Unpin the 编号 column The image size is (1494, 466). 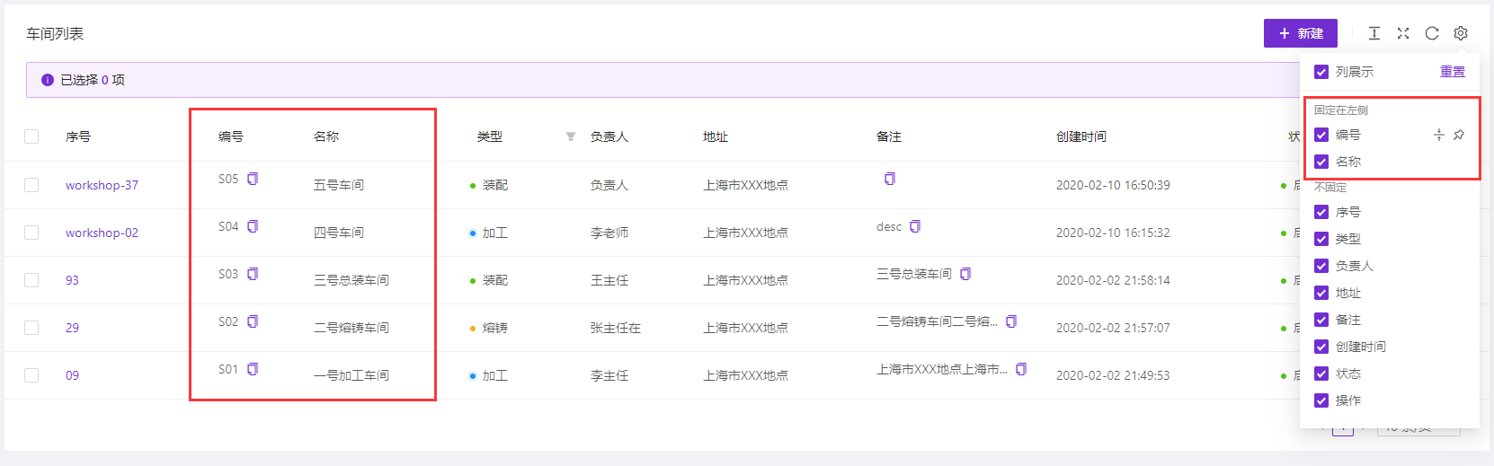click(x=1459, y=135)
